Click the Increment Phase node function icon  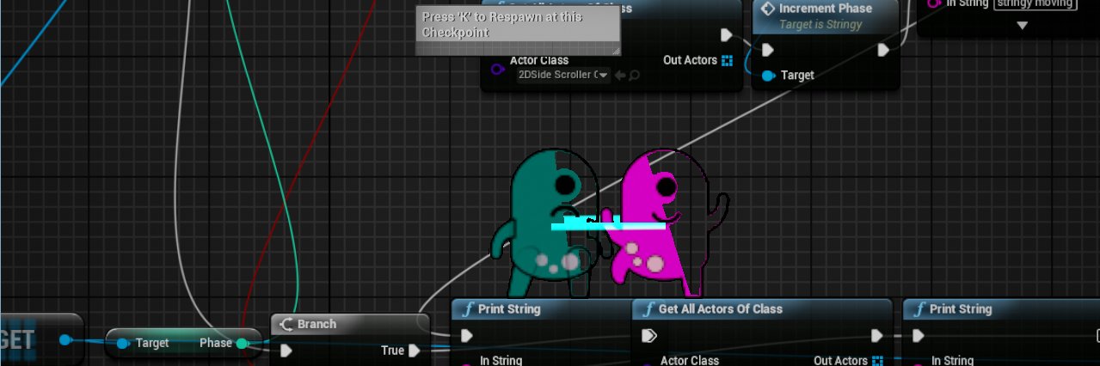coord(768,9)
